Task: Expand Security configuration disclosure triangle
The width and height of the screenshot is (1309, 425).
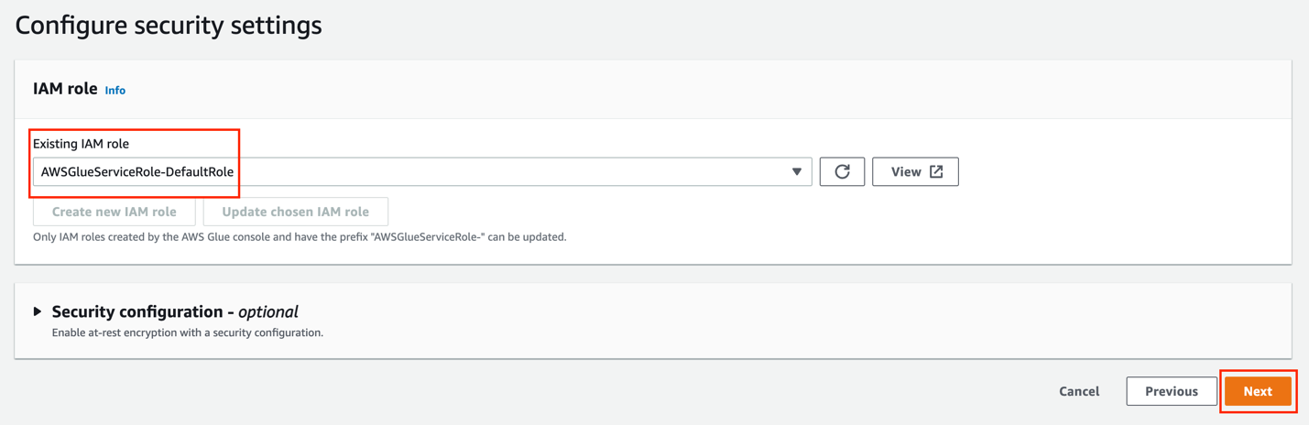Action: pyautogui.click(x=38, y=311)
